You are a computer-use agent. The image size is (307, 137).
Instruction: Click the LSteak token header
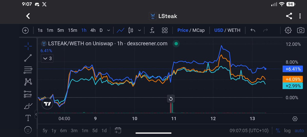[163, 16]
